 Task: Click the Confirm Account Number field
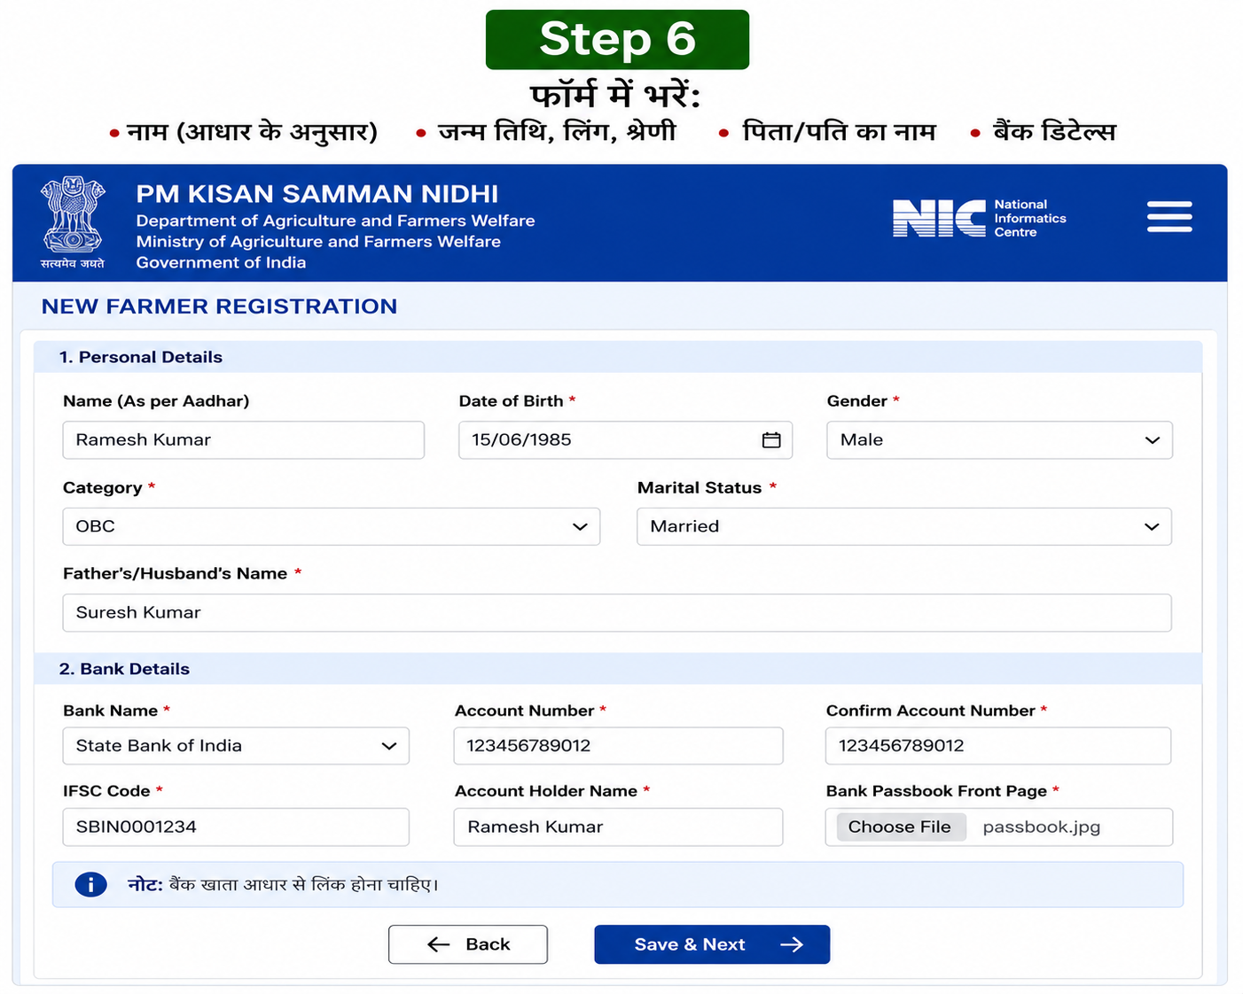[x=998, y=746]
